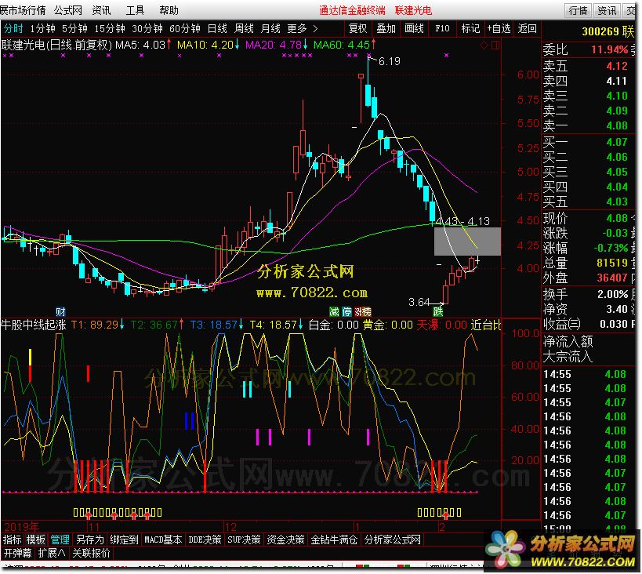Viewport: 642px width, 574px height.
Task: Click the 总量 value 81519
Action: [612, 263]
